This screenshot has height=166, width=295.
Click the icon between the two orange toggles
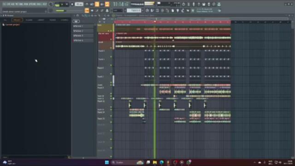coord(102,4)
